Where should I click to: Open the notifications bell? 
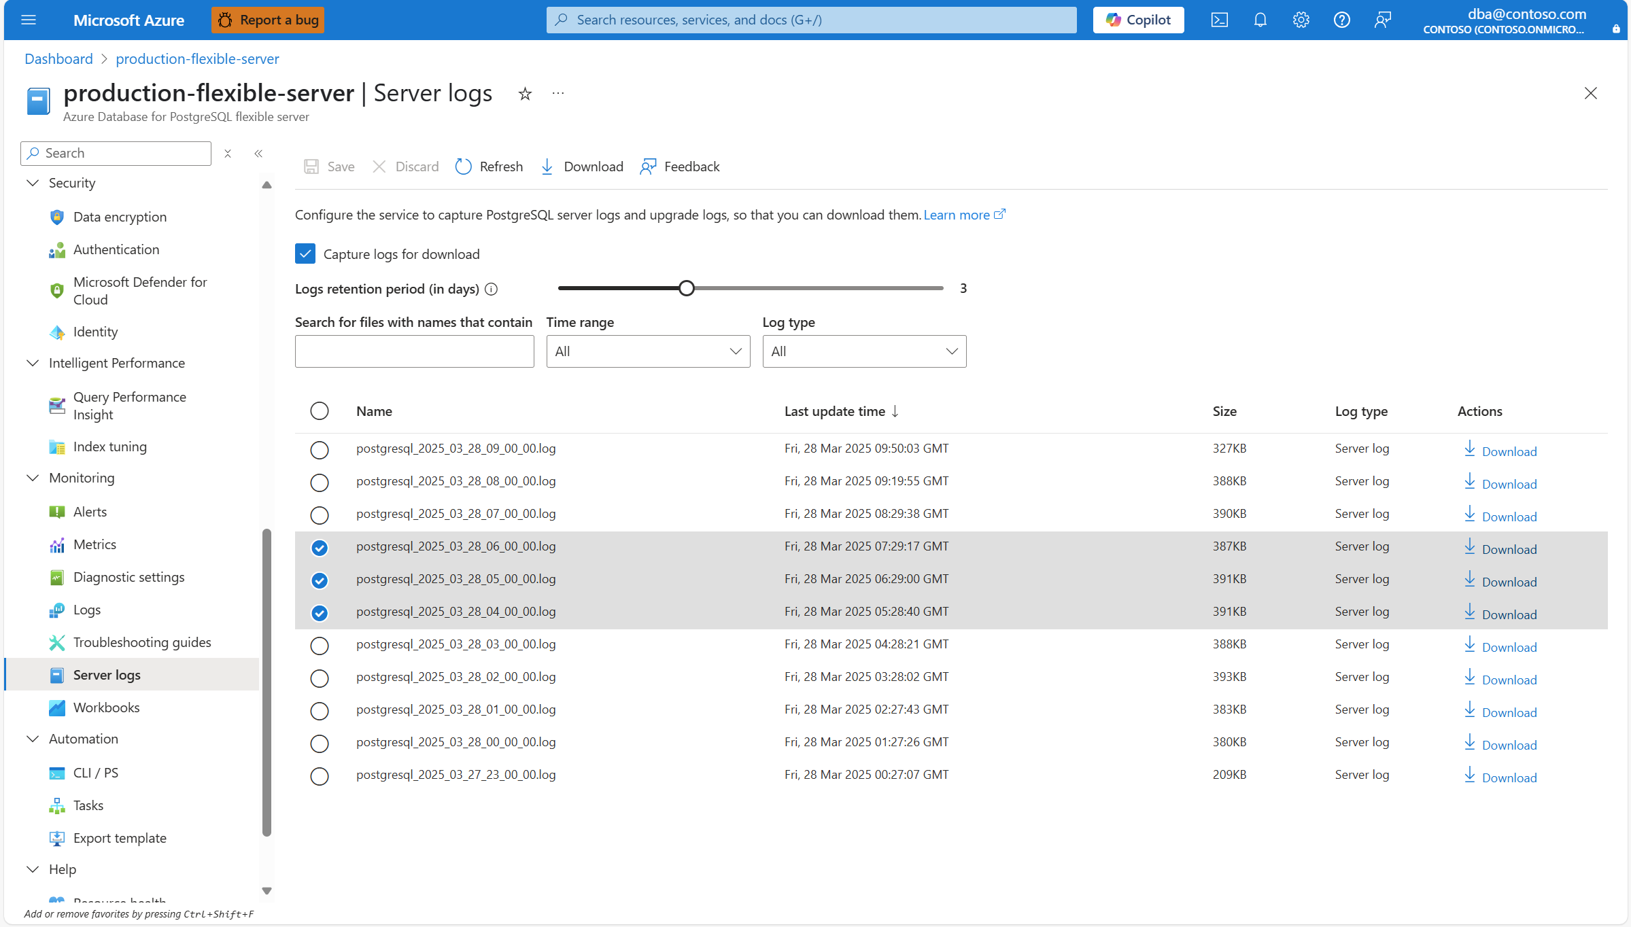click(1260, 20)
